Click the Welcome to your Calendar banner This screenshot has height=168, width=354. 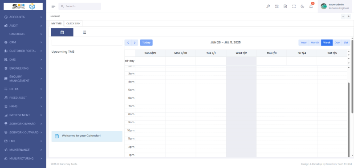coord(87,137)
